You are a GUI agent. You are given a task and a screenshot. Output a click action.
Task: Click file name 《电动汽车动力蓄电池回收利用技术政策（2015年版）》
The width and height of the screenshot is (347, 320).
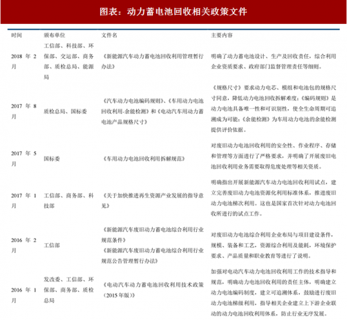pos(152,290)
